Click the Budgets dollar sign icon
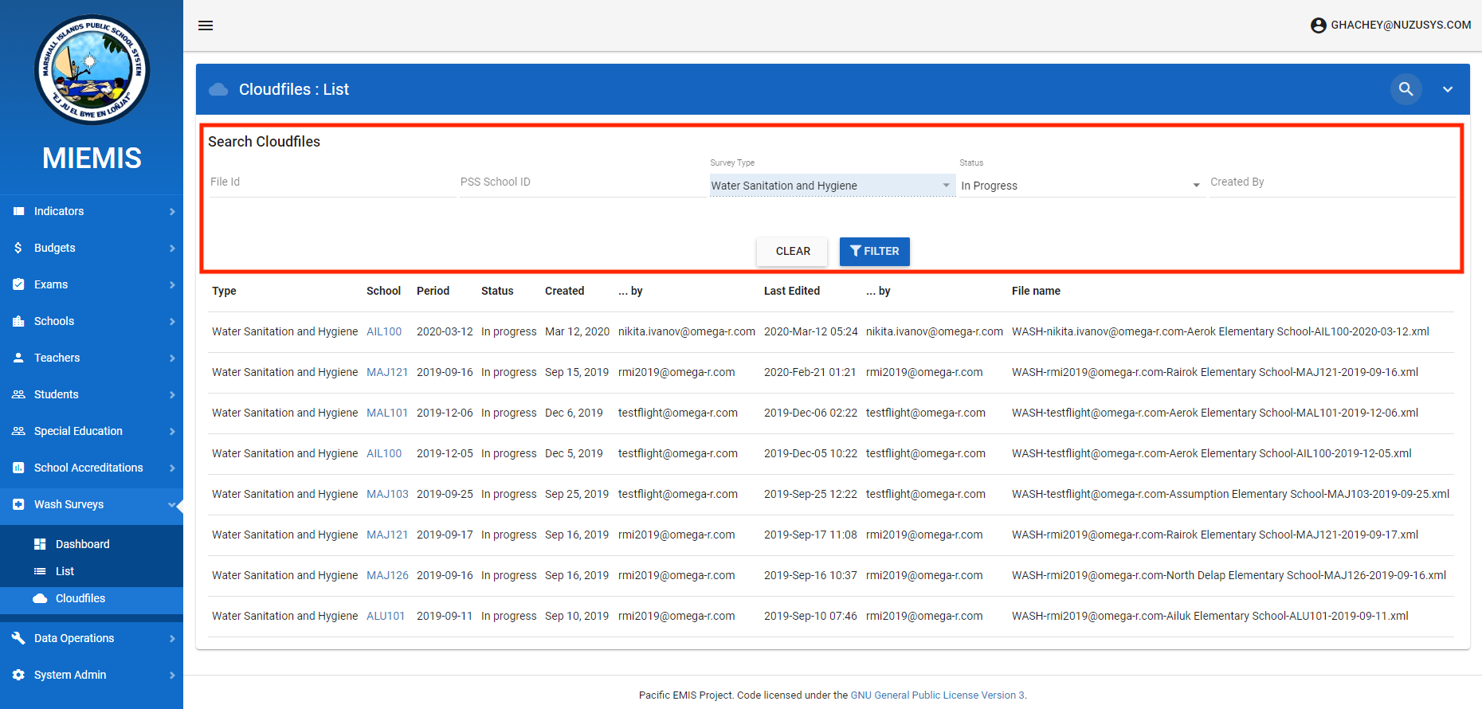This screenshot has width=1482, height=709. click(x=18, y=248)
